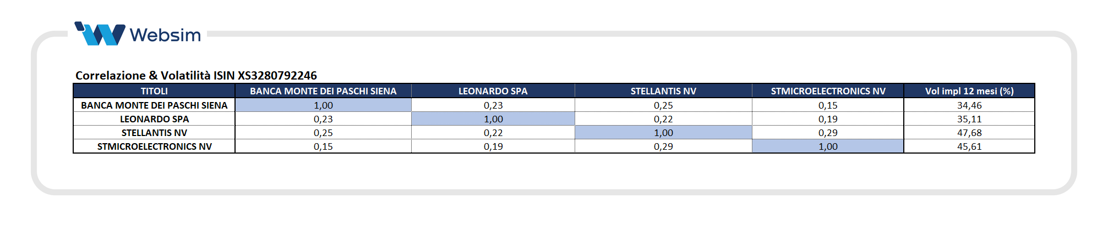1108x226 pixels.
Task: Click the Websim logo icon
Action: (100, 34)
